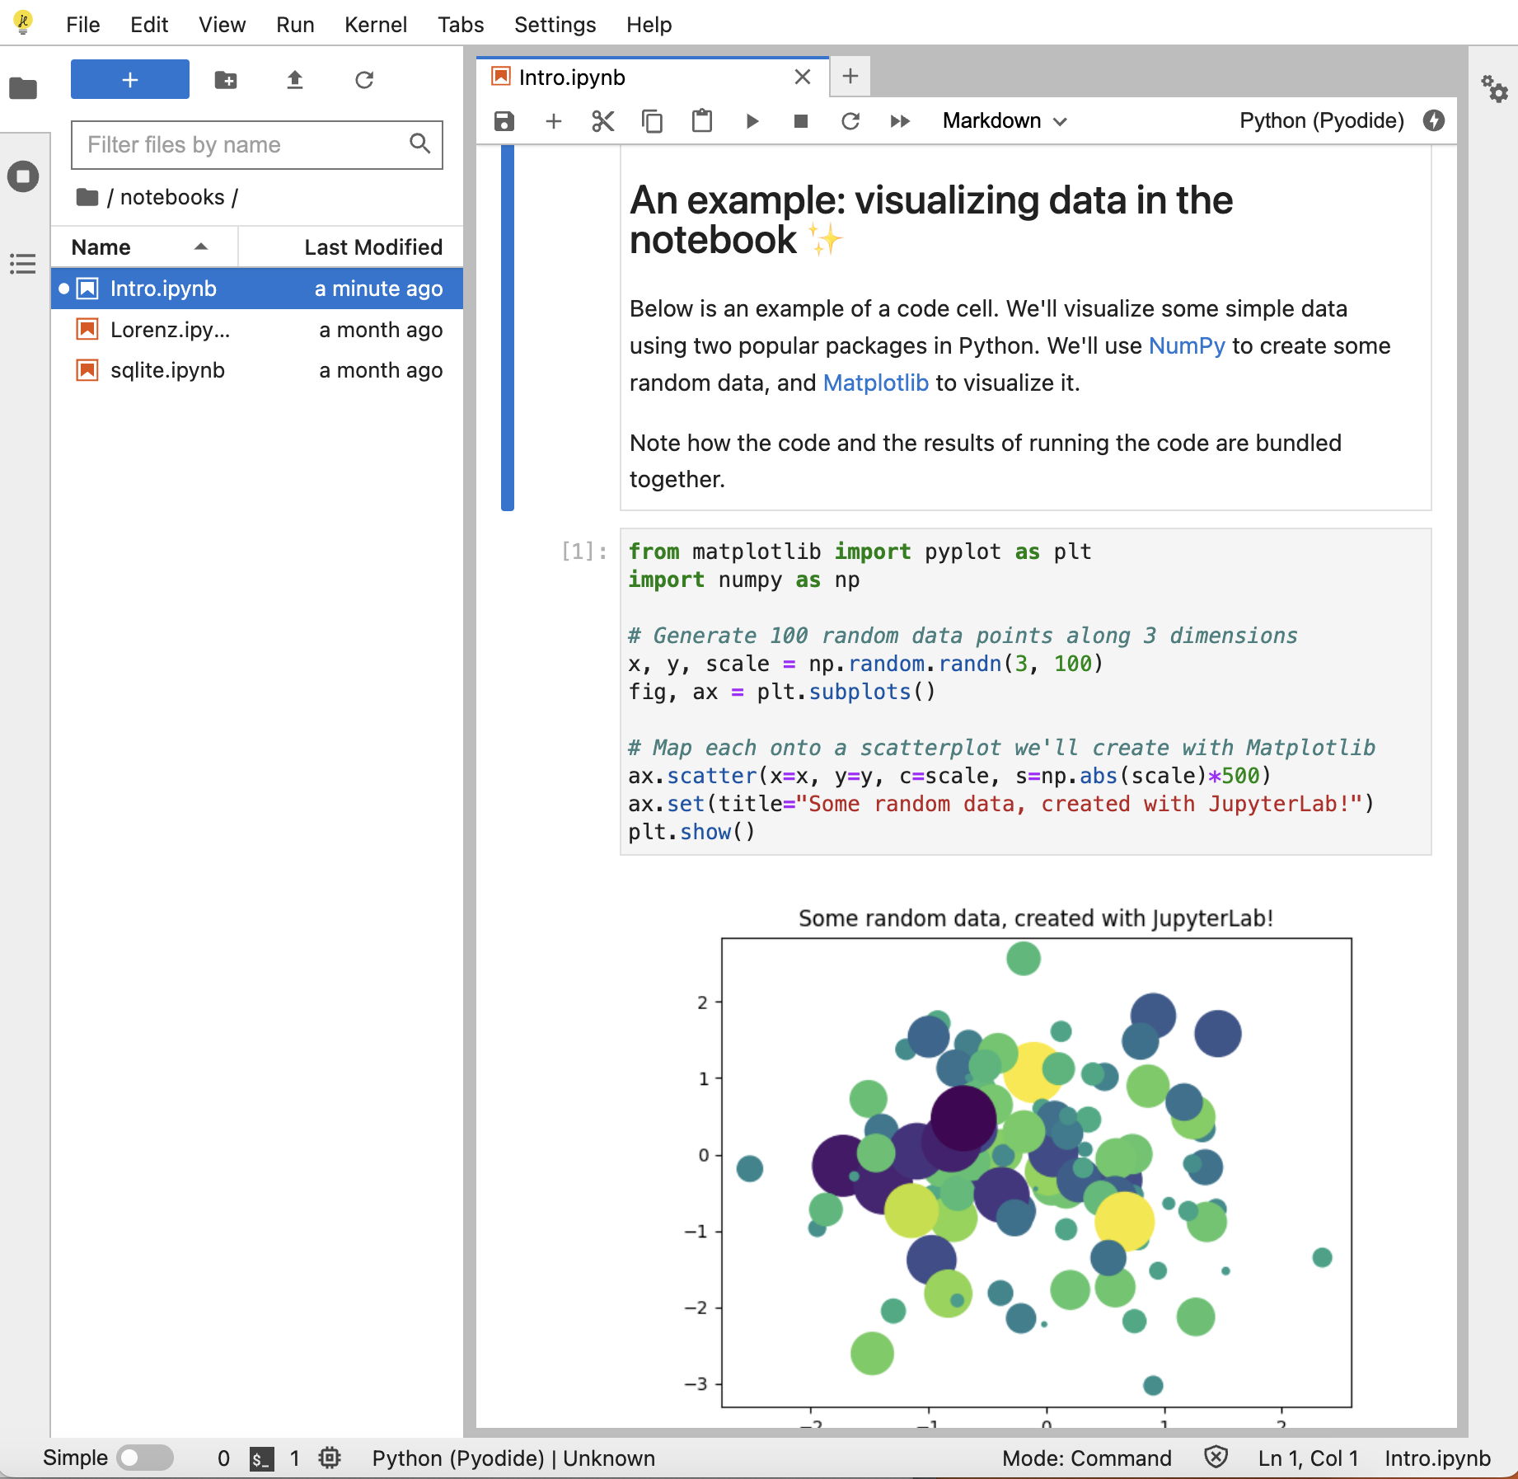
Task: Click the root folder breadcrumb icon
Action: [87, 197]
